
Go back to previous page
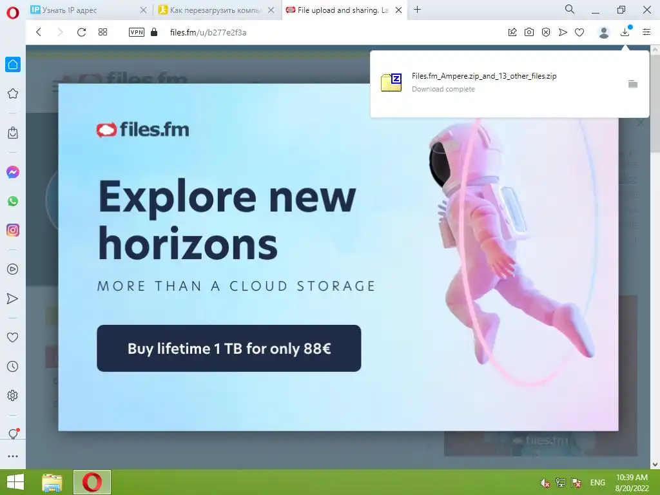pyautogui.click(x=39, y=32)
